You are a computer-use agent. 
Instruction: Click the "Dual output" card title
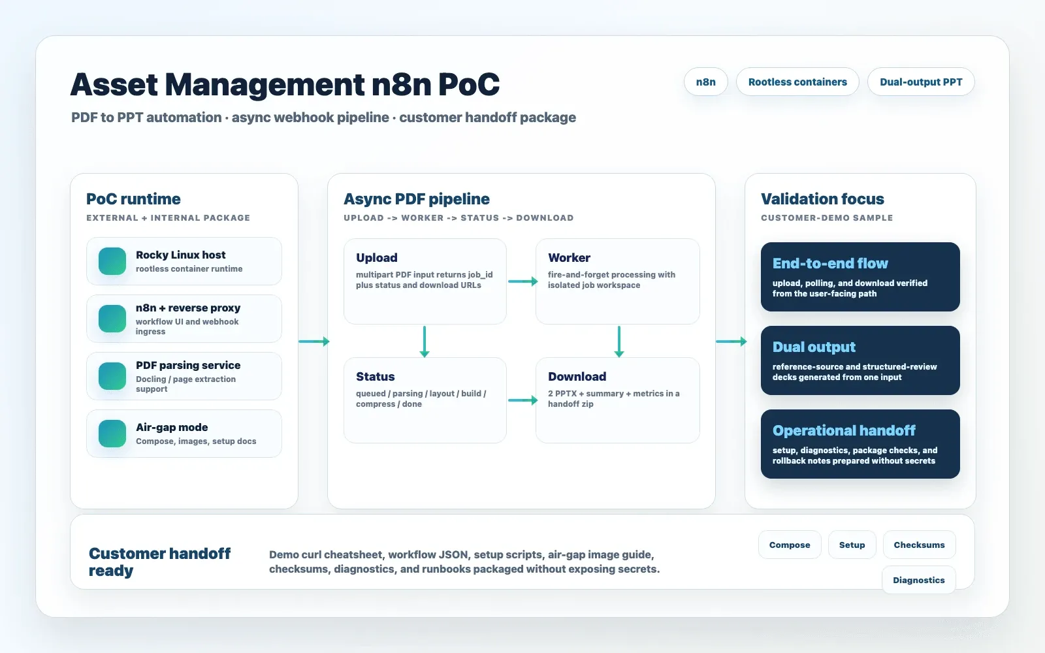coord(814,347)
